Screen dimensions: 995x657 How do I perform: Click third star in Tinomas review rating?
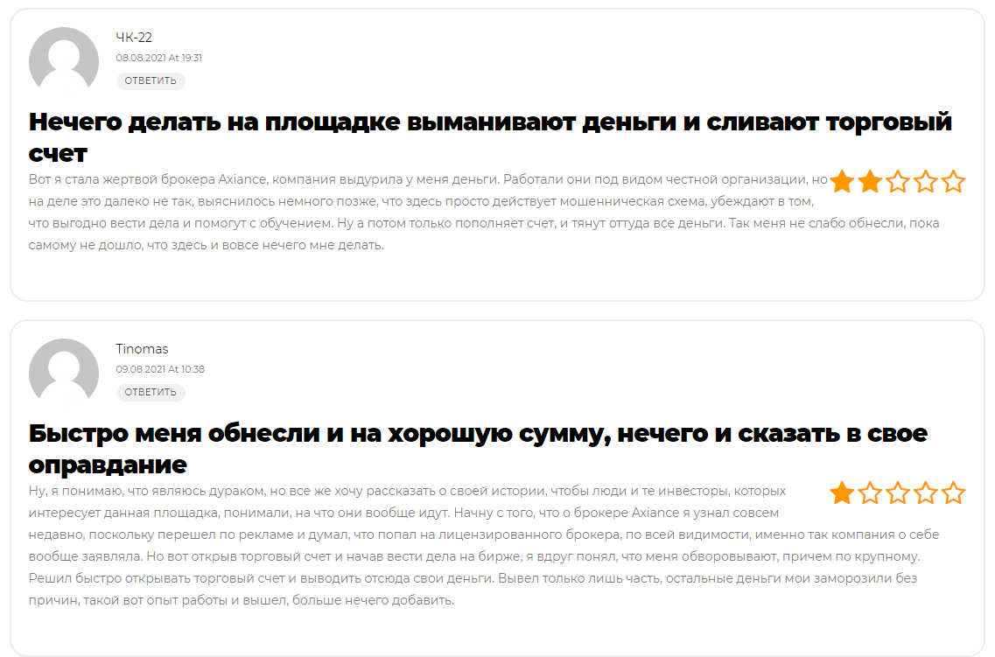[898, 493]
